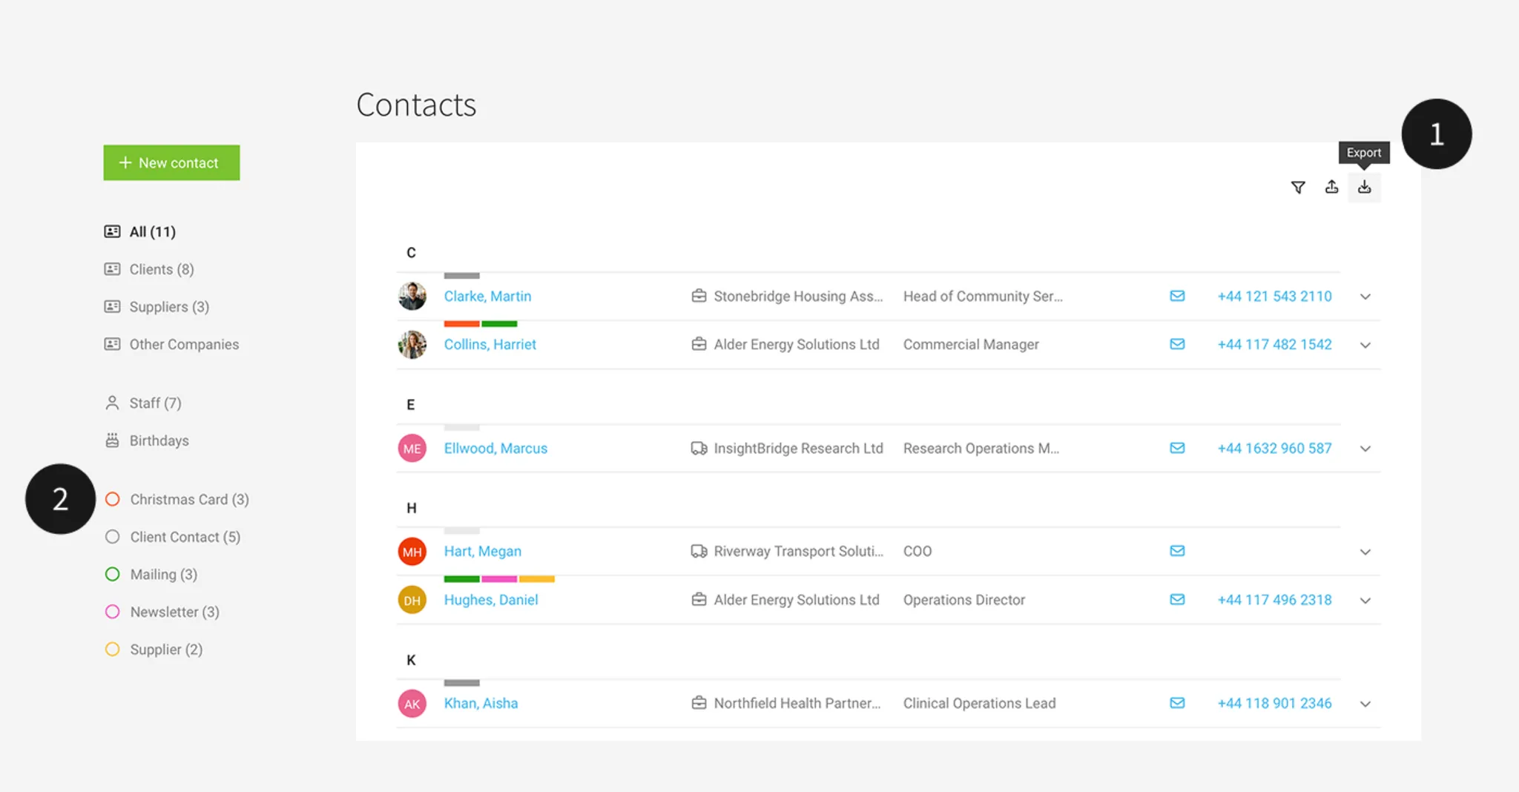
Task: Click the yellow tag bar above Hughes
Action: [537, 579]
